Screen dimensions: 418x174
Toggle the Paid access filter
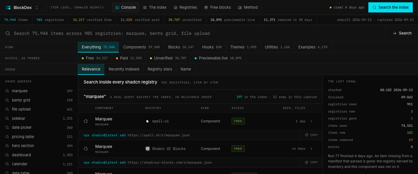pyautogui.click(x=129, y=58)
